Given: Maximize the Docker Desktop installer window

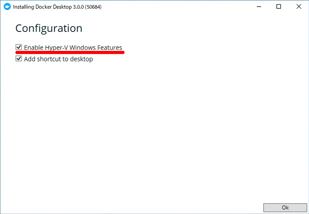Looking at the screenshot, I should (278, 7).
